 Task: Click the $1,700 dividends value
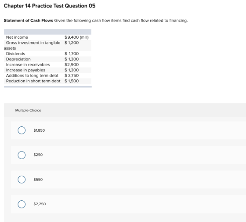coord(72,54)
